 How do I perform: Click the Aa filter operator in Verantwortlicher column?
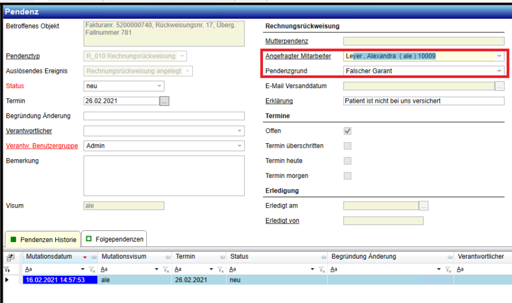point(460,269)
